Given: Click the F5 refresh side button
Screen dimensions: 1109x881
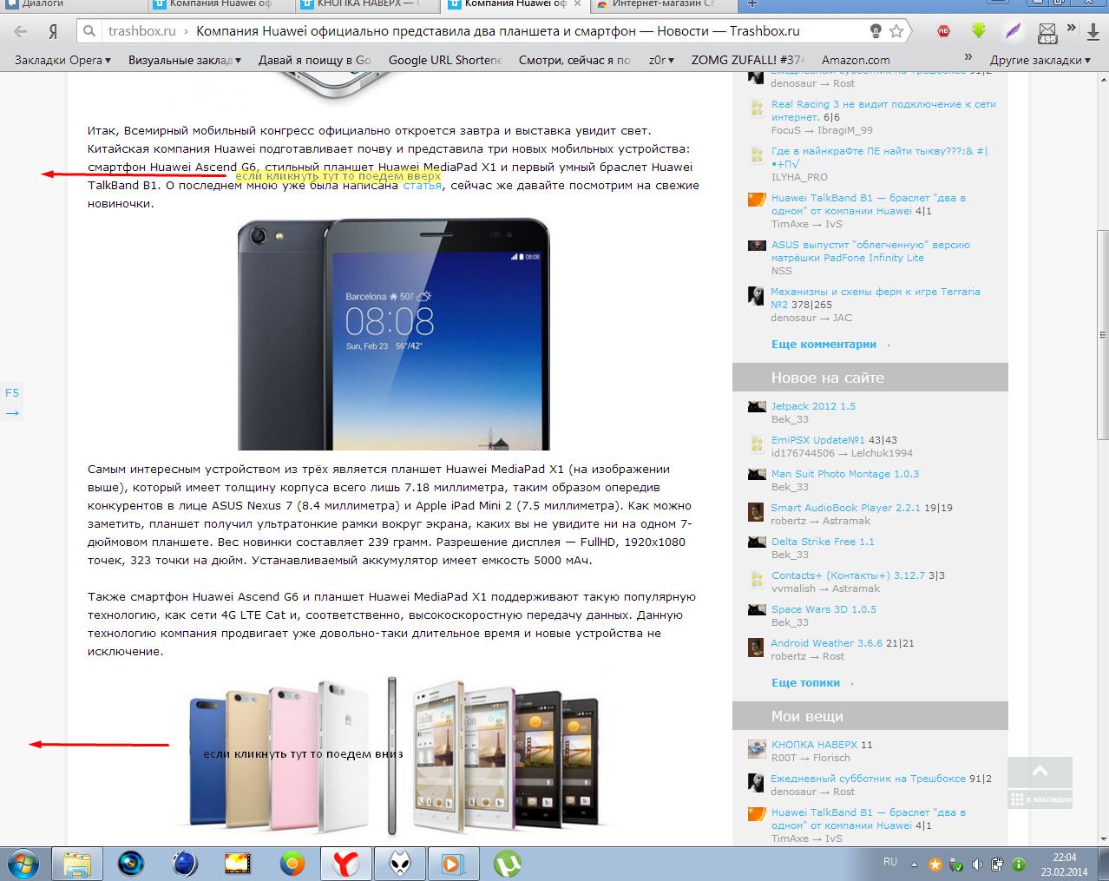Looking at the screenshot, I should tap(12, 392).
